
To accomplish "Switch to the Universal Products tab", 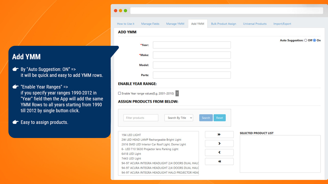I will pos(255,24).
